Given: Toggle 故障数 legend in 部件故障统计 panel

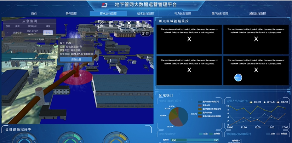Looking at the screenshot, I should [x=215, y=134].
